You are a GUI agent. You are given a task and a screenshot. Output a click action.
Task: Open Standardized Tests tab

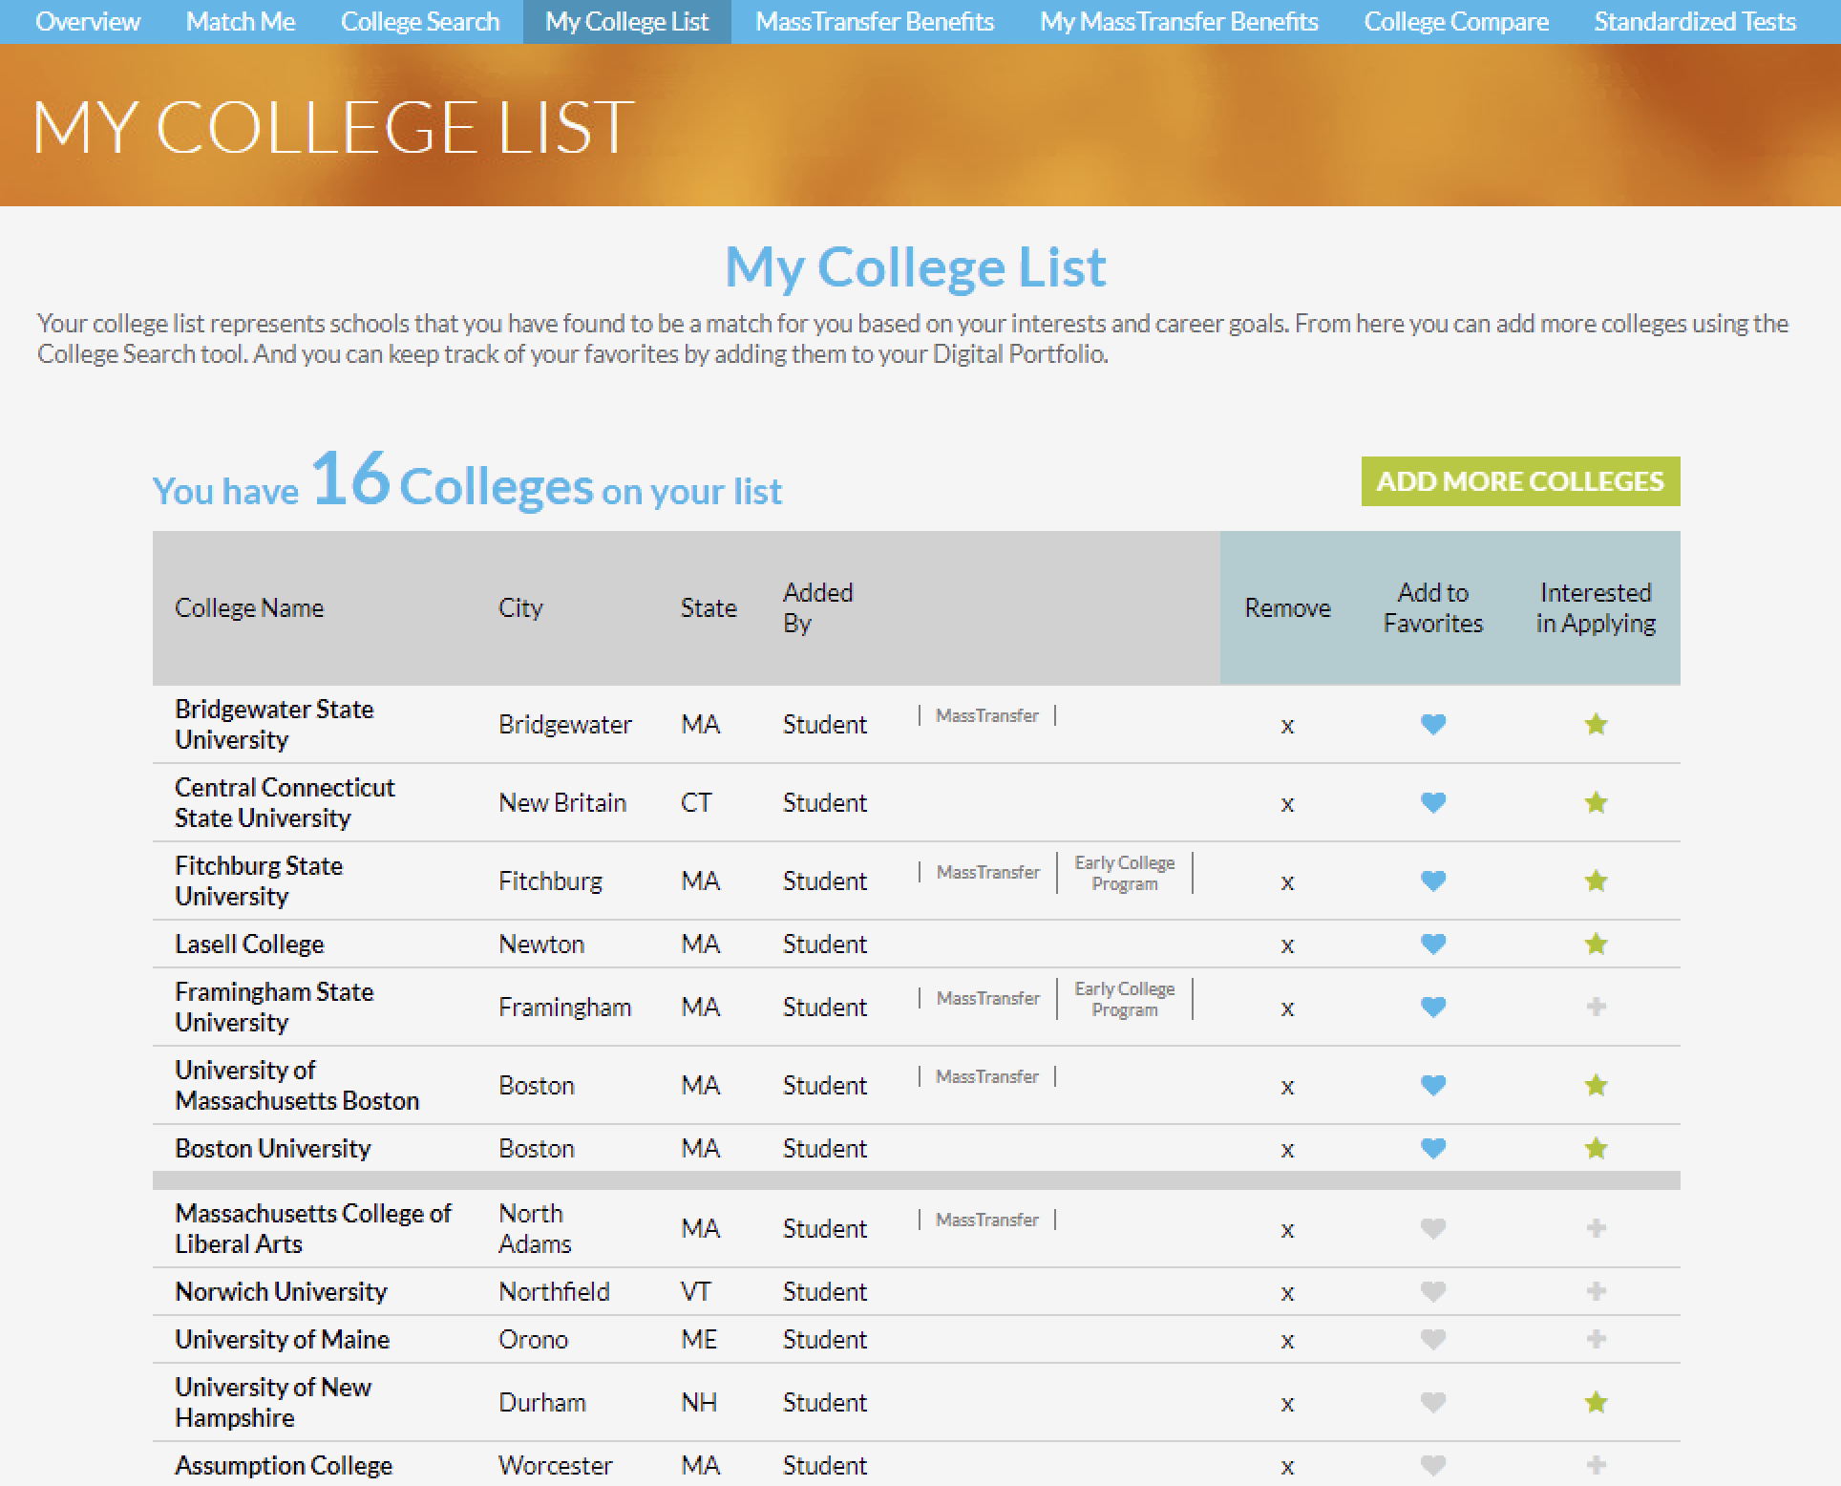point(1695,21)
